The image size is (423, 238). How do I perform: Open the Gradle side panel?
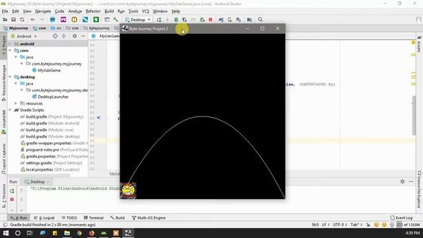pos(419,44)
